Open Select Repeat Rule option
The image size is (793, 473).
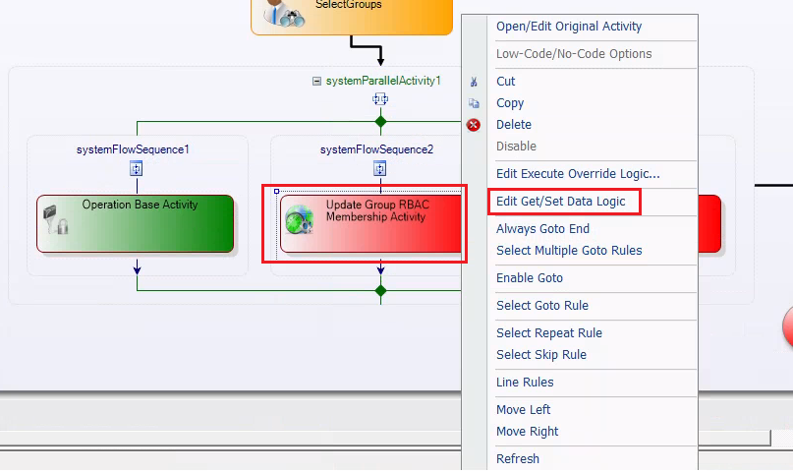point(548,333)
